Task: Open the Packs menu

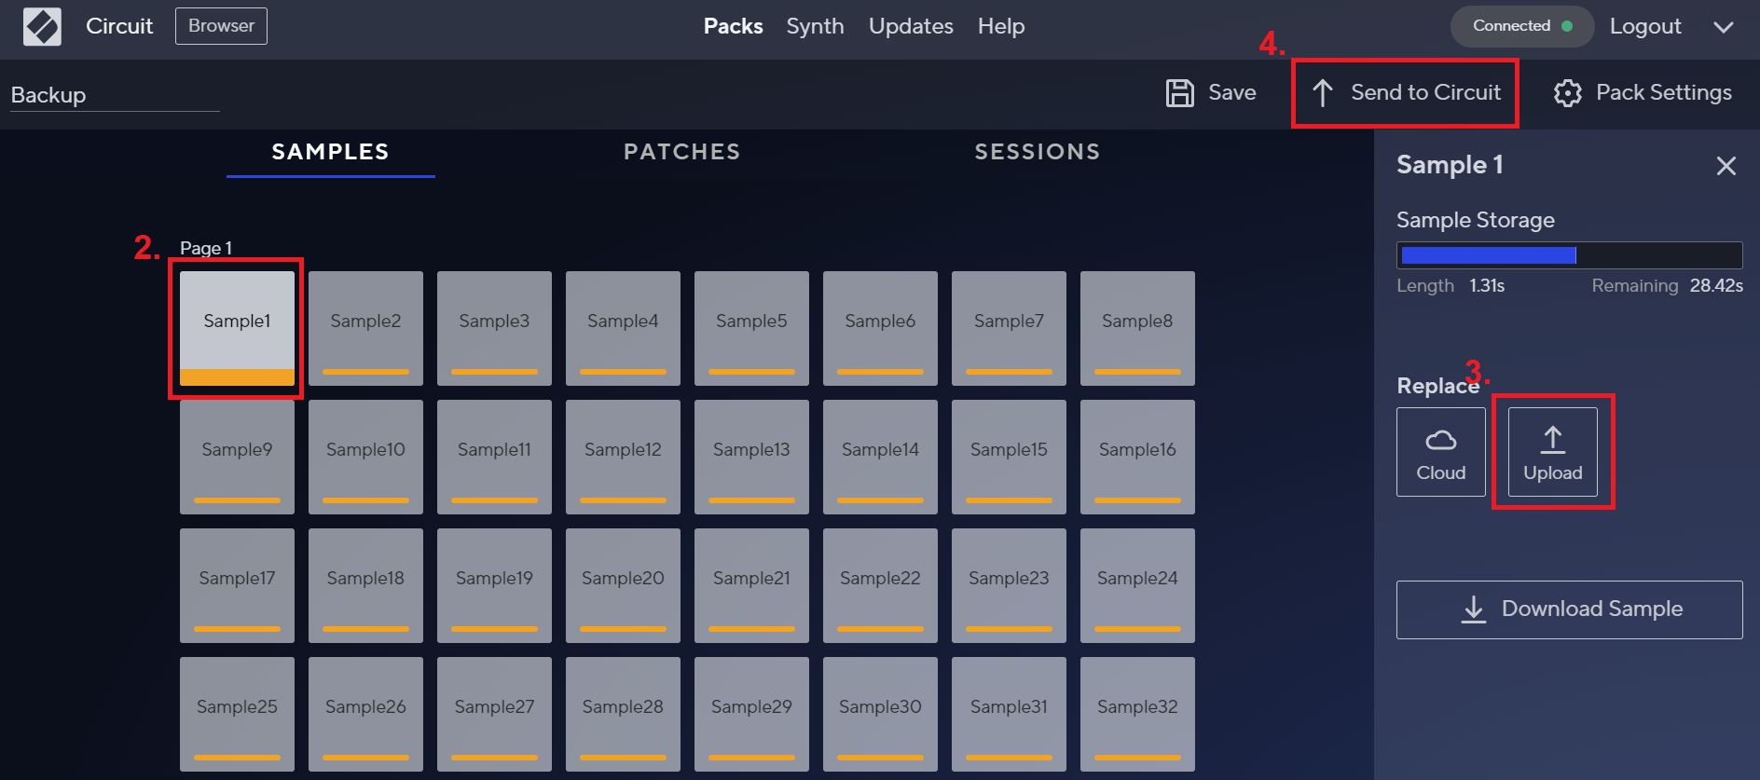Action: pyautogui.click(x=733, y=26)
